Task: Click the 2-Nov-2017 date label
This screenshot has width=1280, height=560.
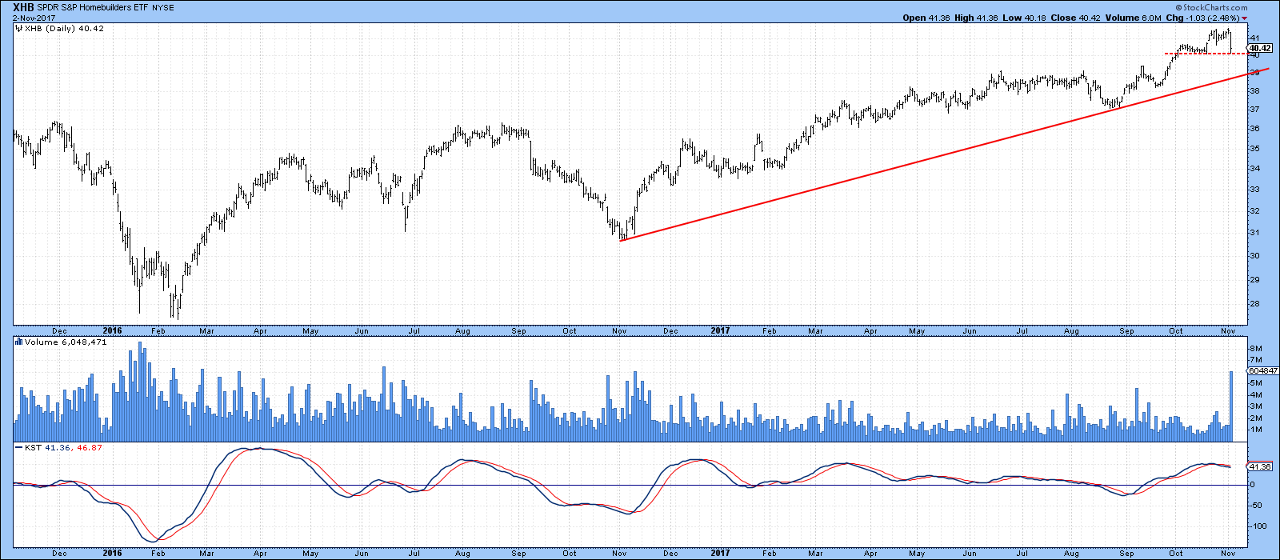Action: (33, 17)
